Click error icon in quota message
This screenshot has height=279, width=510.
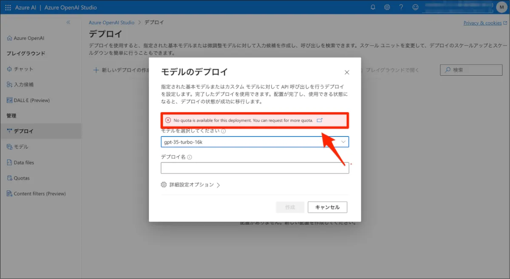tap(168, 120)
